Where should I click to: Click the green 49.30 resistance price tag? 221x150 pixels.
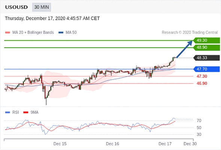pyautogui.click(x=206, y=40)
